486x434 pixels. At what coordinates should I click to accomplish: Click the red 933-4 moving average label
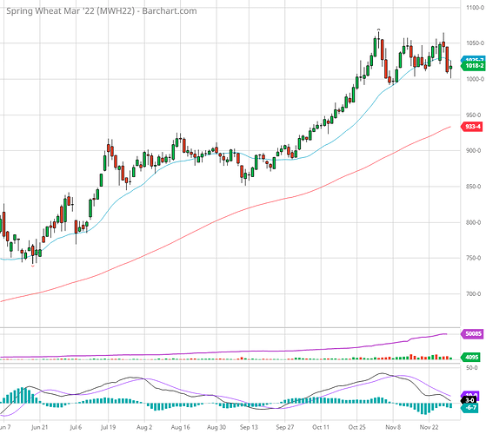coord(472,127)
